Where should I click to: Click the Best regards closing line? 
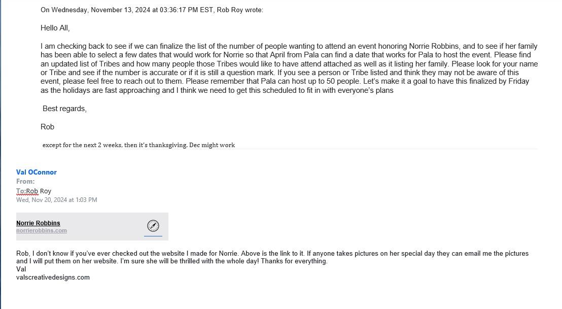[64, 109]
